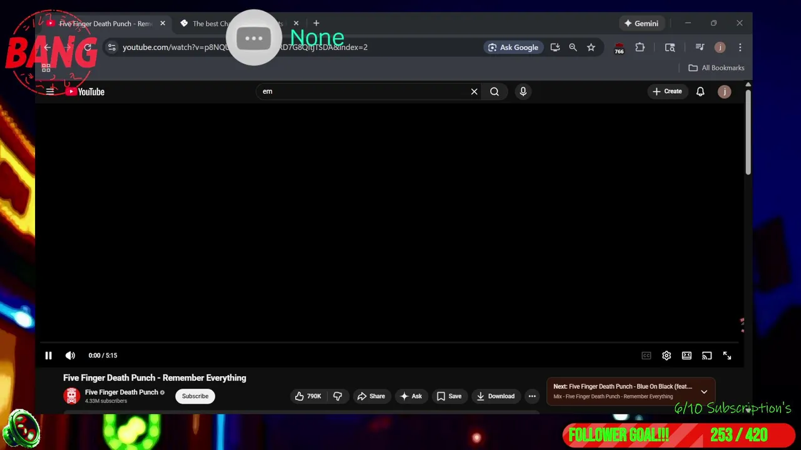Toggle closed captions on the player

[646, 356]
